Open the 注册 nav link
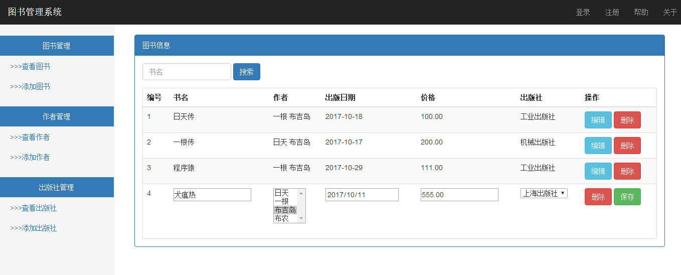This screenshot has width=681, height=275. pos(612,13)
